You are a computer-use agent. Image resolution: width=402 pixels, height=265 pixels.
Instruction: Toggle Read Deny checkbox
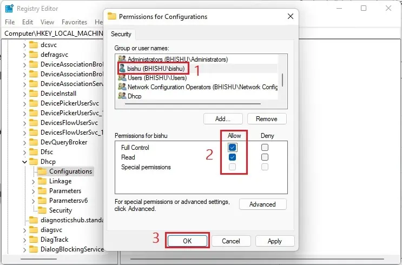(265, 157)
